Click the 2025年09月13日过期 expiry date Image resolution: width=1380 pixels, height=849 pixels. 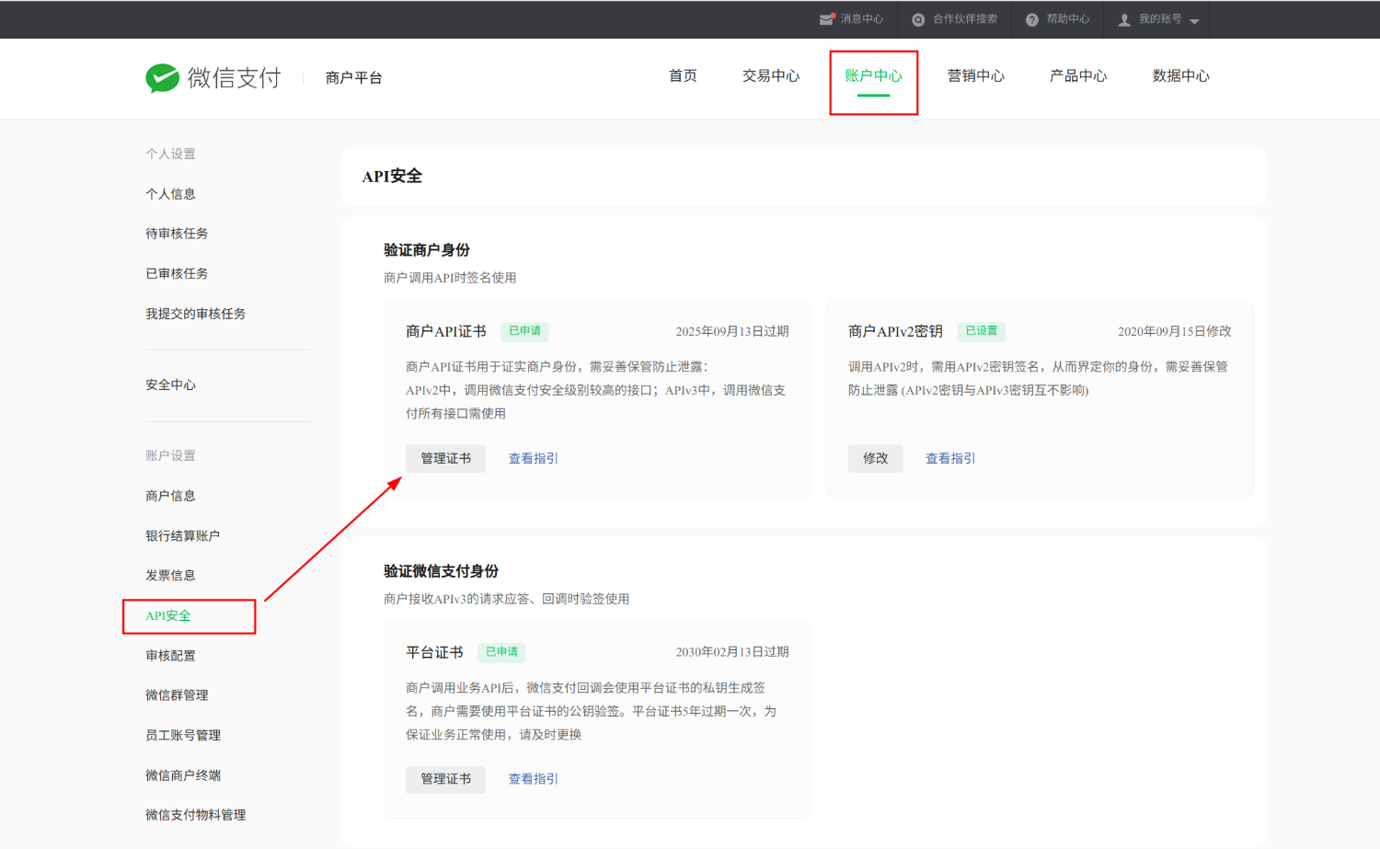click(x=732, y=332)
